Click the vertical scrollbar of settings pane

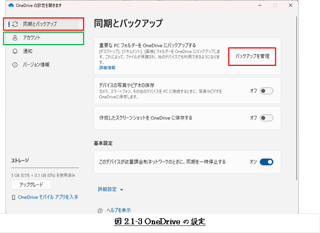(x=297, y=98)
